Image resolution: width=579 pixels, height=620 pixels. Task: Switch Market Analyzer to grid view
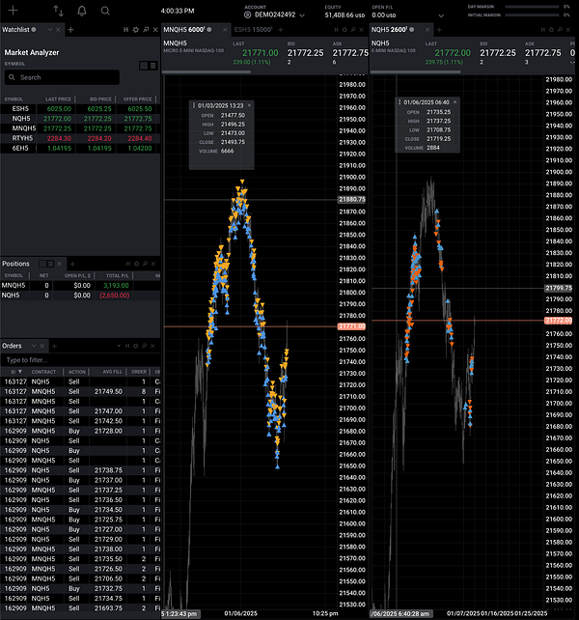(x=144, y=66)
